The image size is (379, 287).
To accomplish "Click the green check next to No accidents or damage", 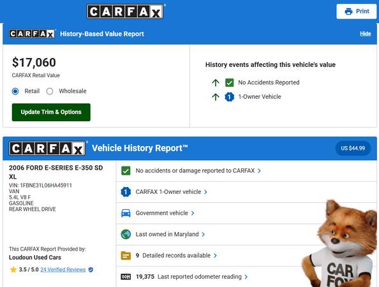I will (126, 171).
